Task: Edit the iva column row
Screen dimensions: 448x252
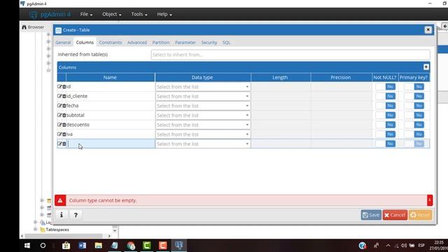Action: 59,134
